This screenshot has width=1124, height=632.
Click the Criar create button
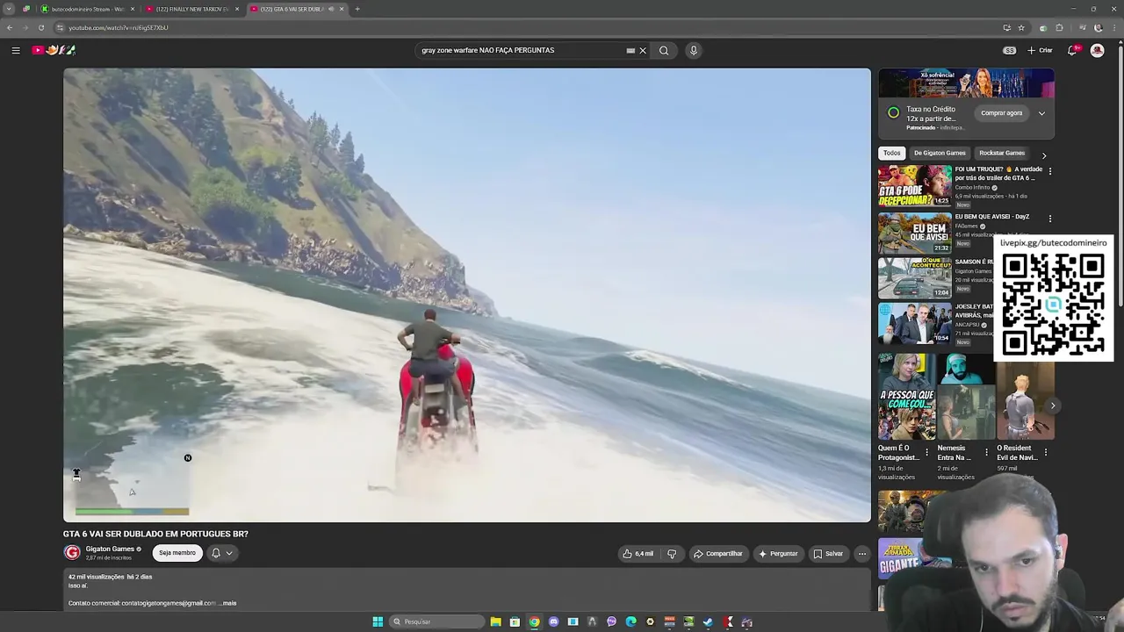click(1040, 50)
